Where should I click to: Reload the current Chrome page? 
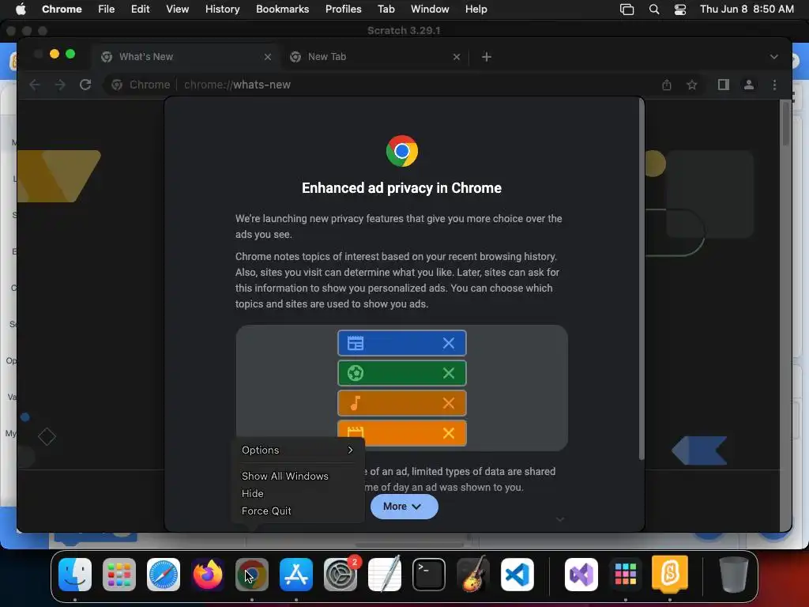pos(85,85)
